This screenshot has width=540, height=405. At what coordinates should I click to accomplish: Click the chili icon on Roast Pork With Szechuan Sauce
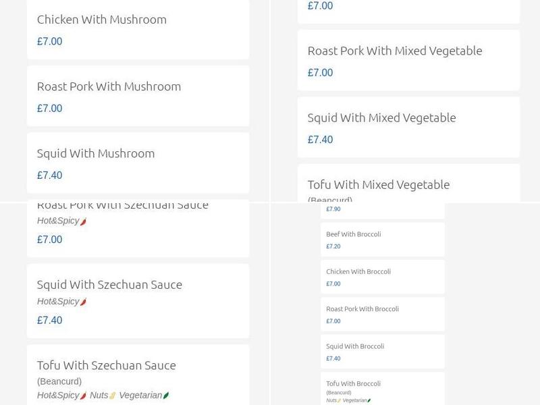pos(82,220)
